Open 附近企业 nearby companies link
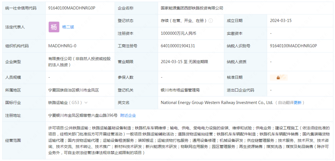Viewport: 335px width, 161px height. click(128, 115)
